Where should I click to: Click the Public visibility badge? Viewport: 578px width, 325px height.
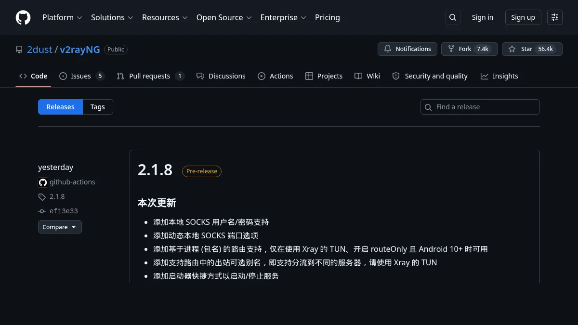pyautogui.click(x=116, y=50)
